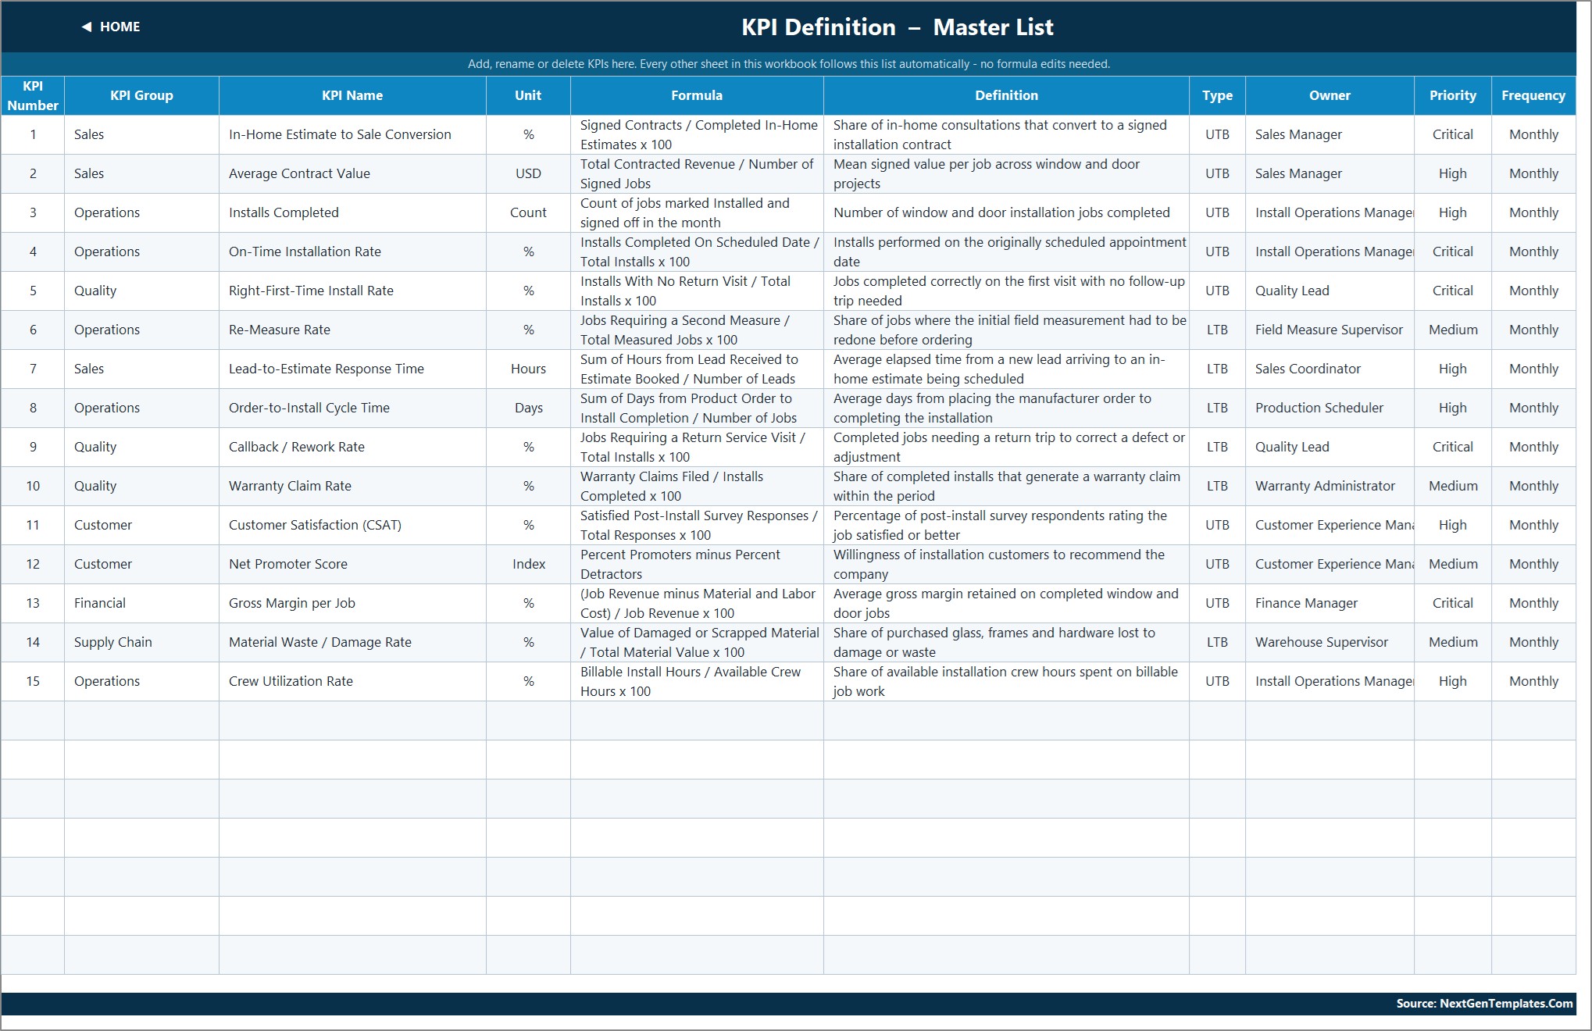Screen dimensions: 1592x1031
Task: Select the 'Index' unit cell
Action: (x=528, y=564)
